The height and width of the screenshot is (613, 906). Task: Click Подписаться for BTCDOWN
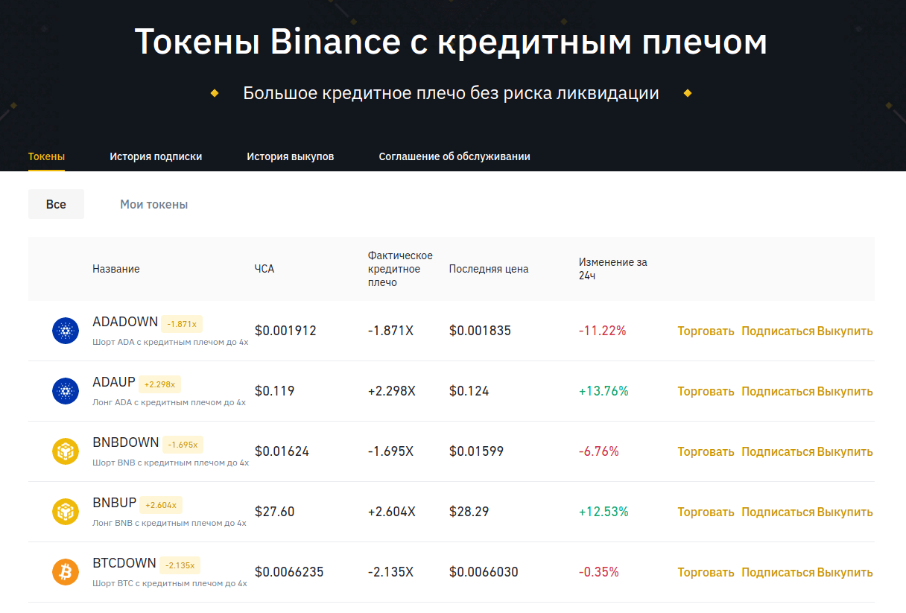pos(778,573)
